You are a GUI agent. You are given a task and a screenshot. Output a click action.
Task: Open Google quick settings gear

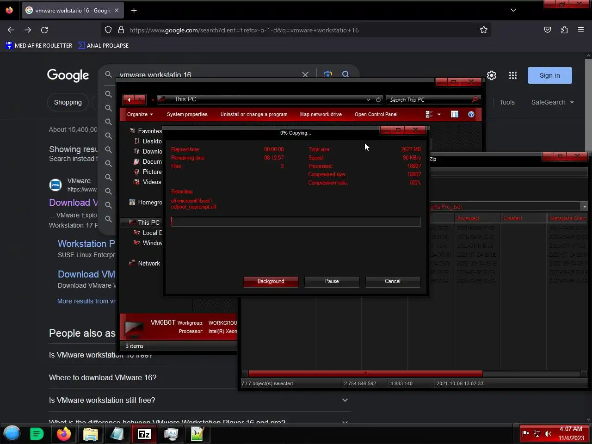coord(492,75)
